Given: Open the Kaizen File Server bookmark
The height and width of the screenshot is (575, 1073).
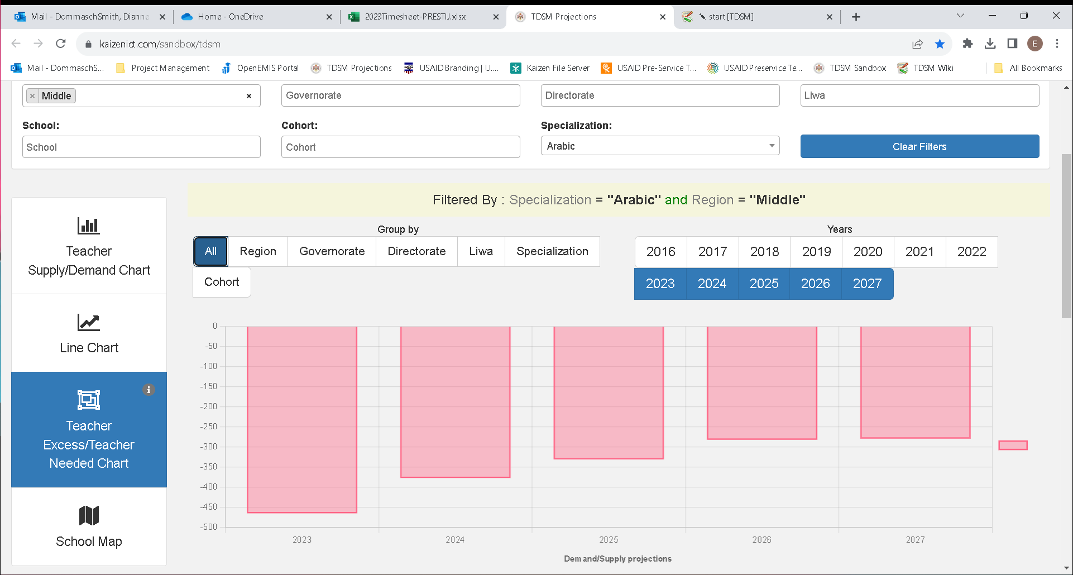Looking at the screenshot, I should coord(550,68).
